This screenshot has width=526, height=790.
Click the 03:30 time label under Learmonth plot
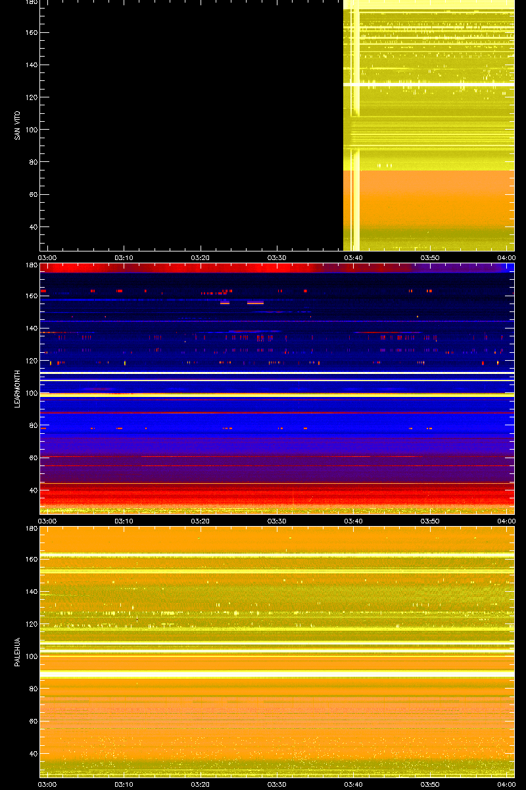pyautogui.click(x=277, y=521)
